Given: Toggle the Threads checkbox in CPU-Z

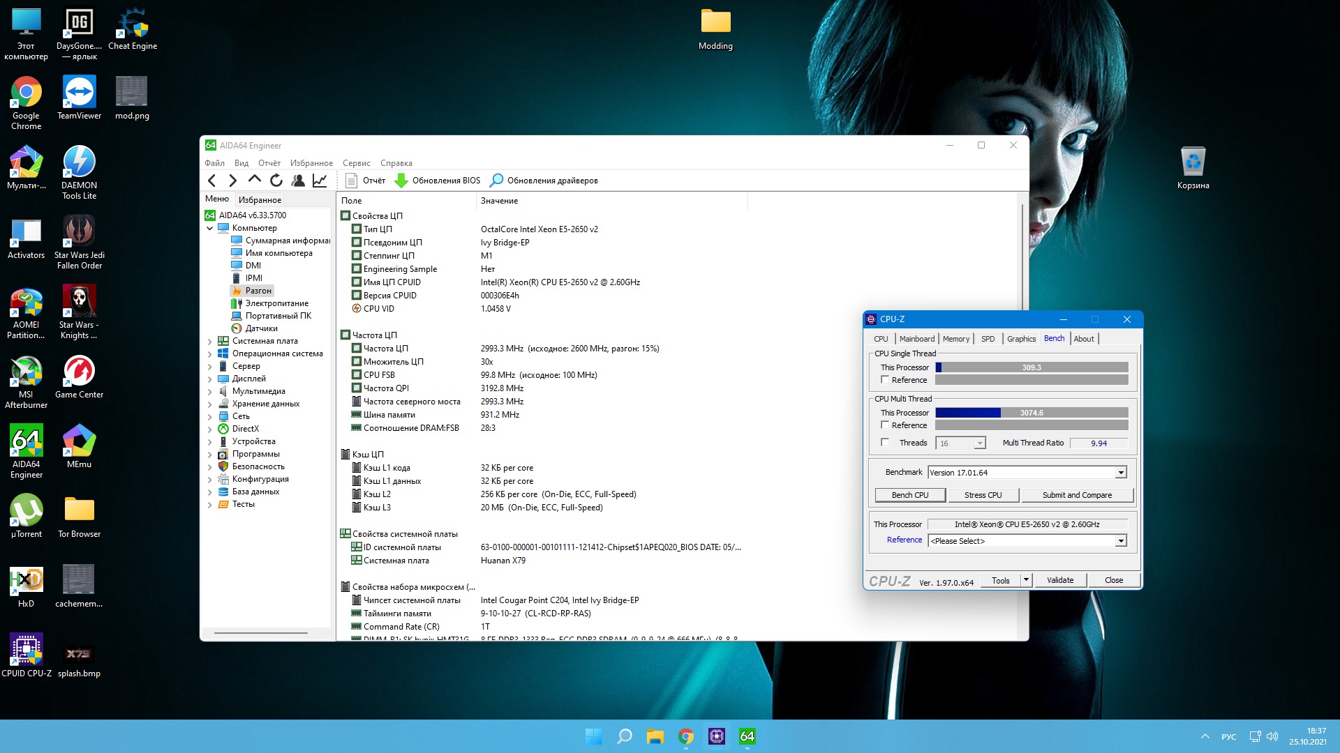Looking at the screenshot, I should pos(885,443).
